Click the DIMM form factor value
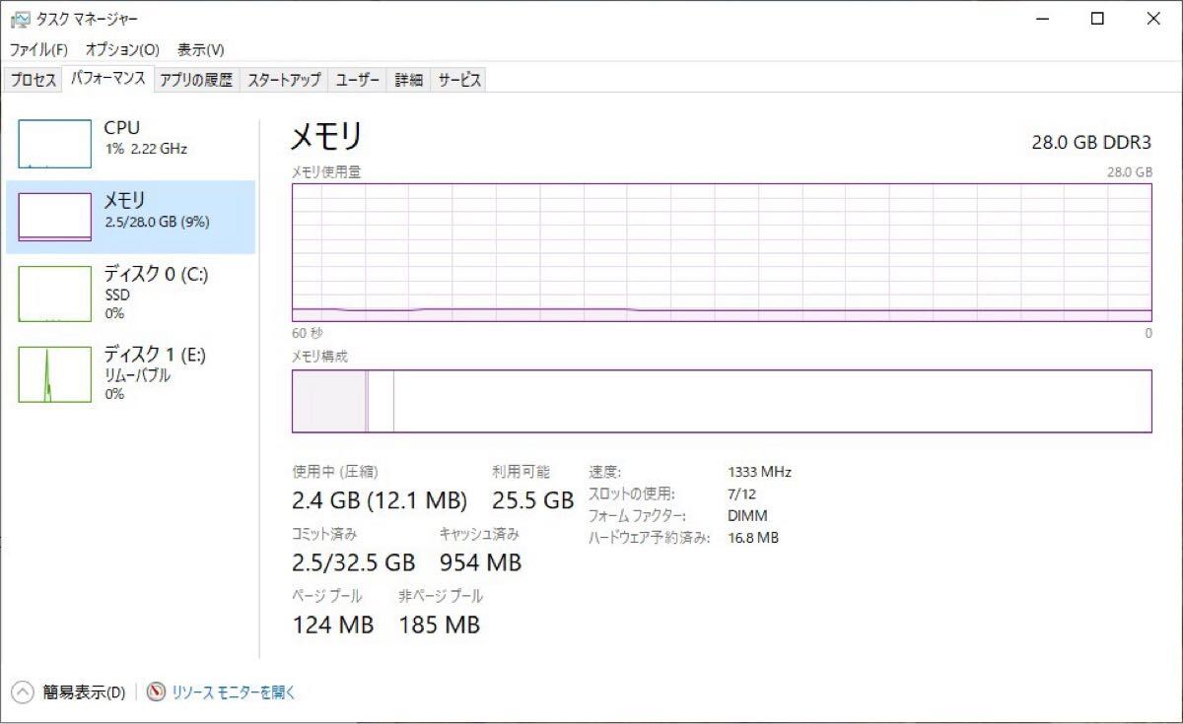The image size is (1183, 724). click(x=747, y=515)
